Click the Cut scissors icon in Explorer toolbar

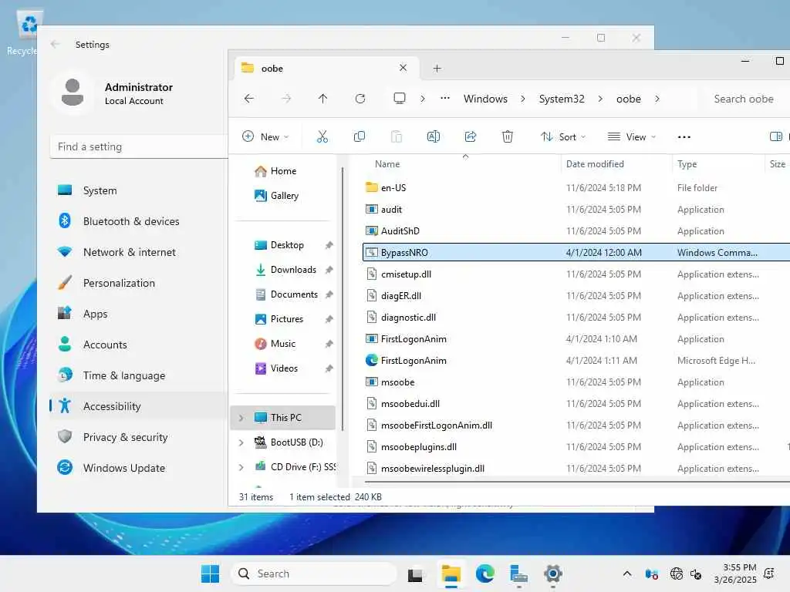[322, 136]
